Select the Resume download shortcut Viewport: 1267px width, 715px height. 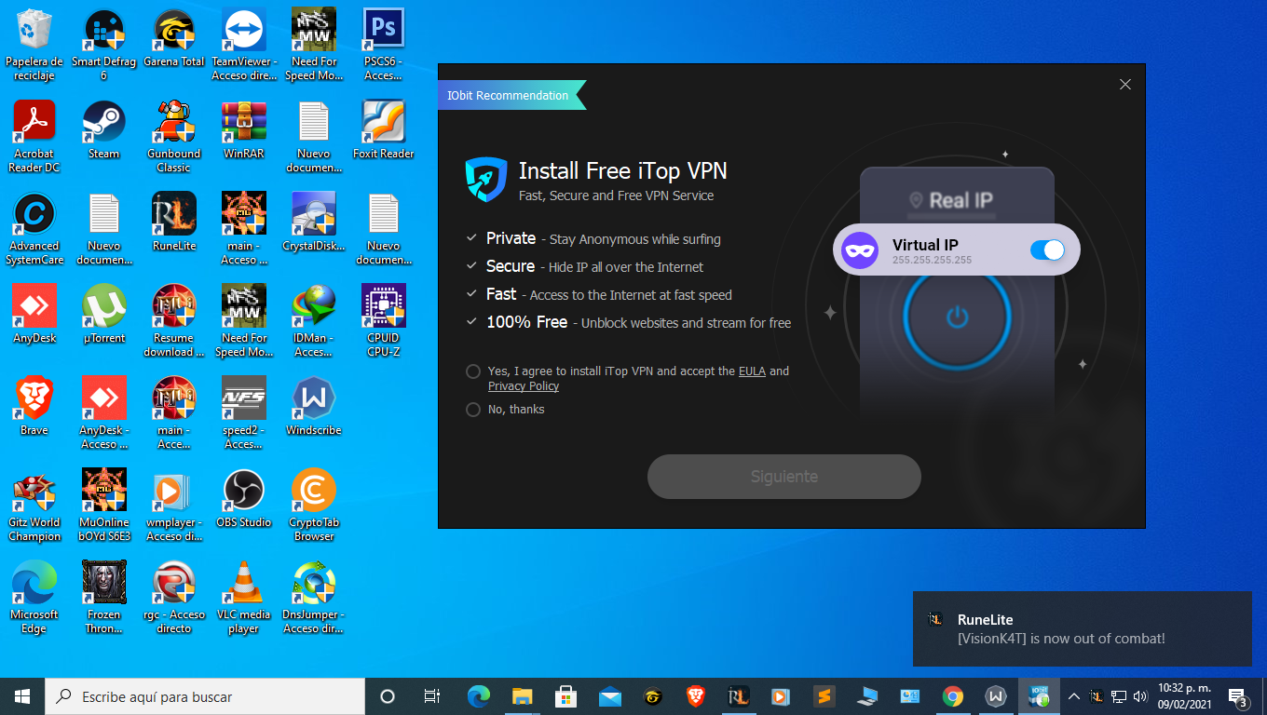pos(174,321)
